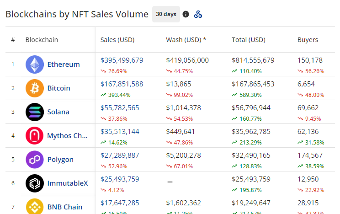This screenshot has height=214, width=340.
Task: Sort table by Sales (USD) column
Action: click(117, 40)
